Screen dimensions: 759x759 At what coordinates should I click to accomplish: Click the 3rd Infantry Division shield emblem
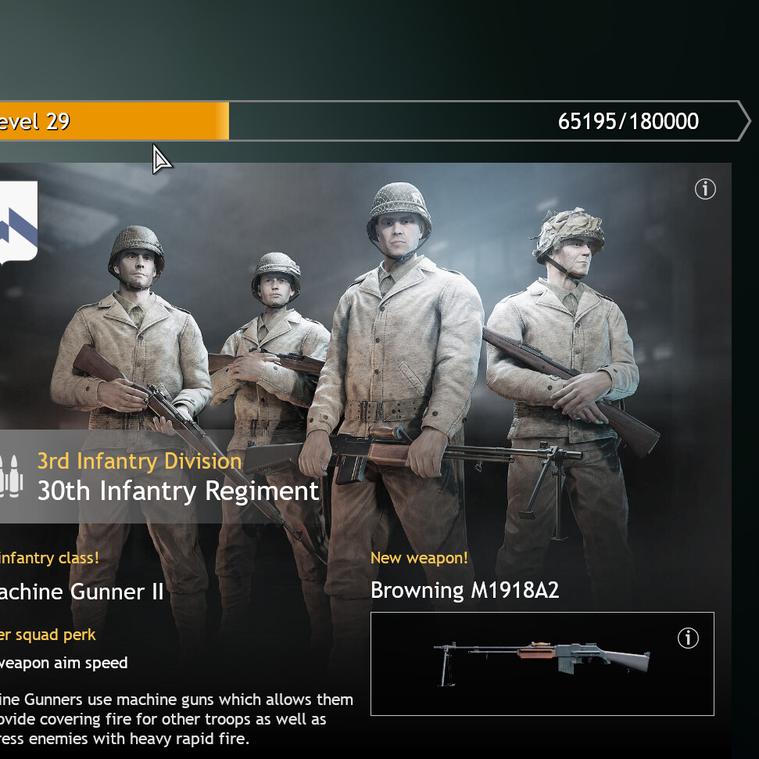(x=19, y=223)
